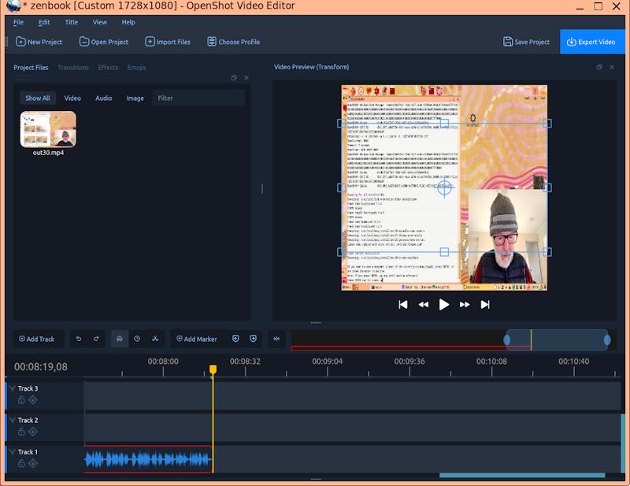
Task: Toggle the timing clock tool
Action: (137, 339)
